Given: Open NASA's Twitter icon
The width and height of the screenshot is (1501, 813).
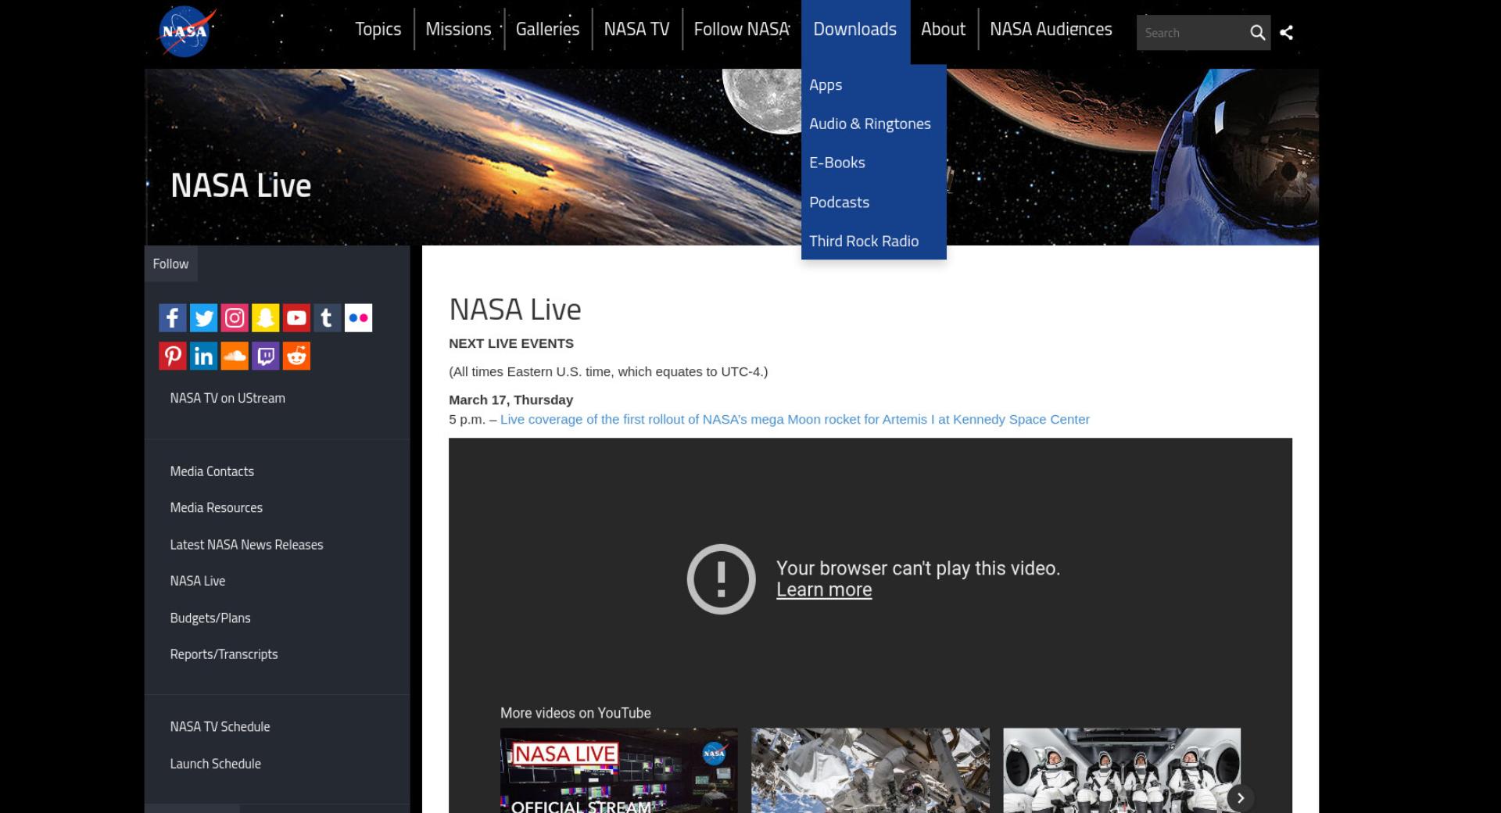Looking at the screenshot, I should coord(203,317).
